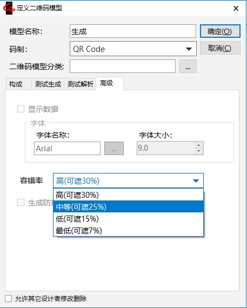This screenshot has height=308, width=247.
Task: Open font picker ellipsis next to Arial
Action: tap(114, 148)
